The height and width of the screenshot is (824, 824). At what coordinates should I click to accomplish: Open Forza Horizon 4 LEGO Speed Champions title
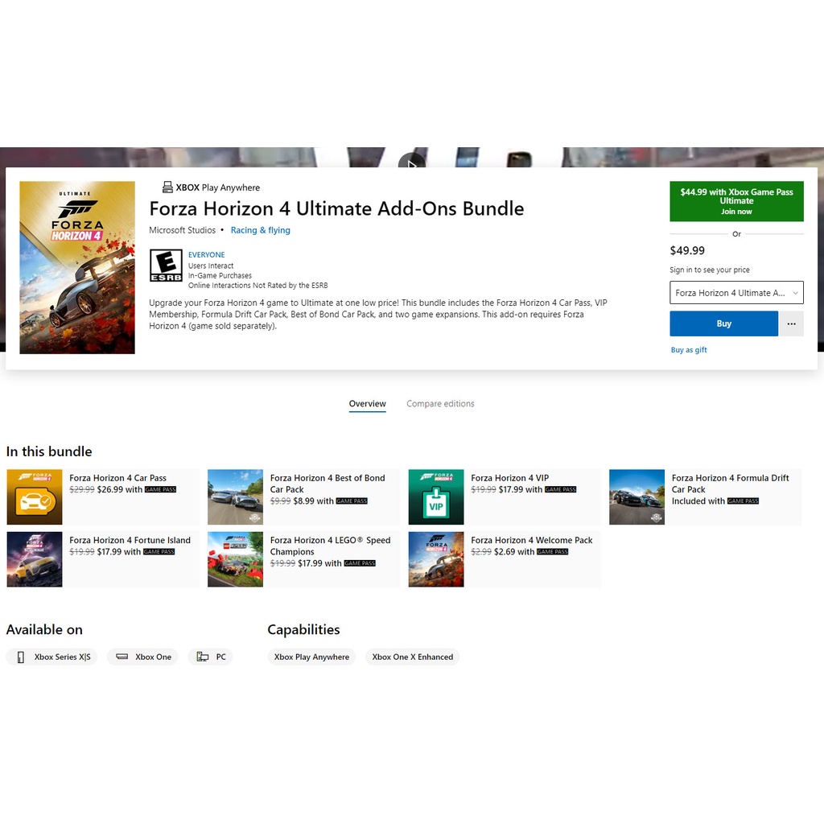[x=330, y=546]
